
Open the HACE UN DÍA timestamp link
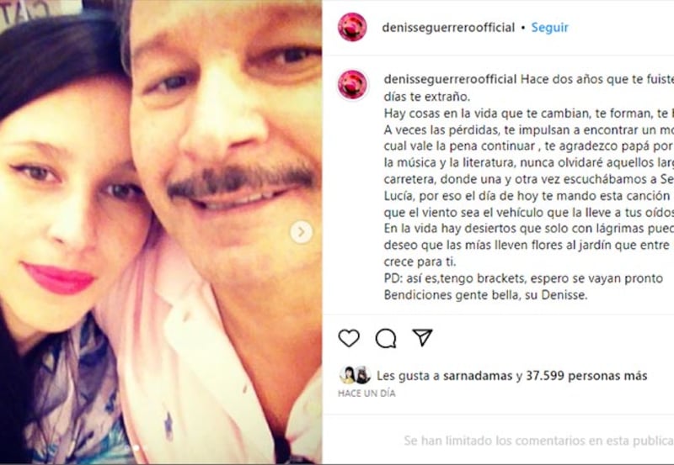click(x=366, y=394)
